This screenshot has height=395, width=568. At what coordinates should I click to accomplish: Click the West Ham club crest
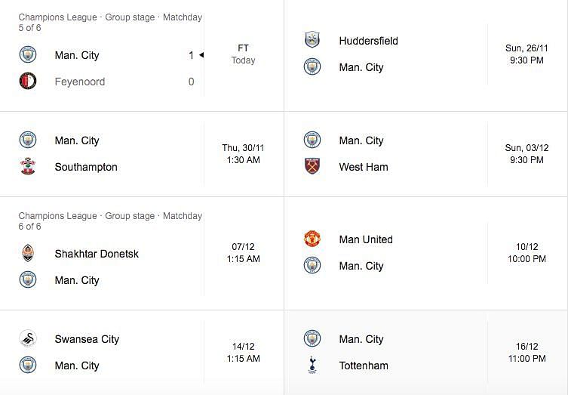(312, 166)
